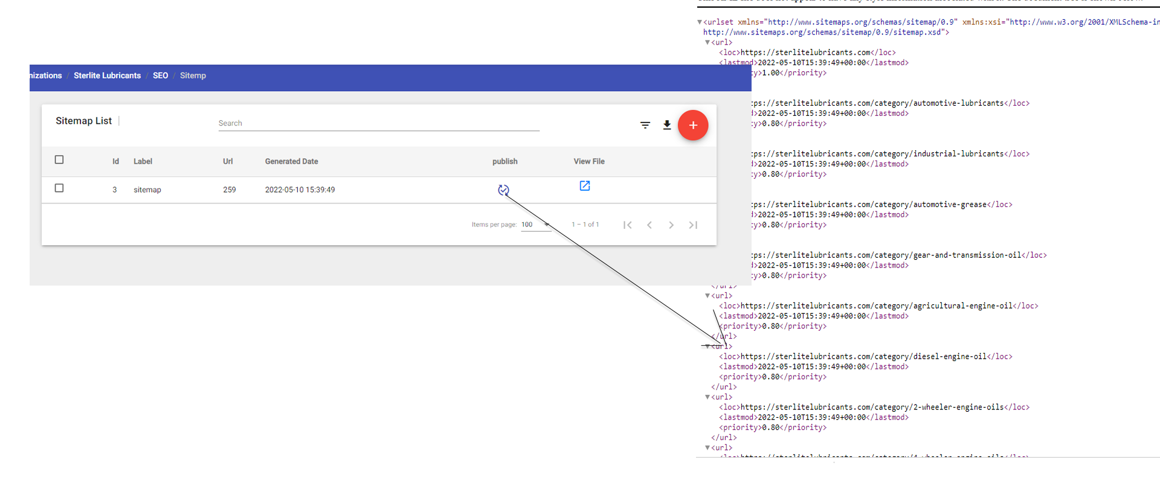Screen dimensions: 1160x483
Task: Toggle the select-all header checkbox
Action: [59, 160]
